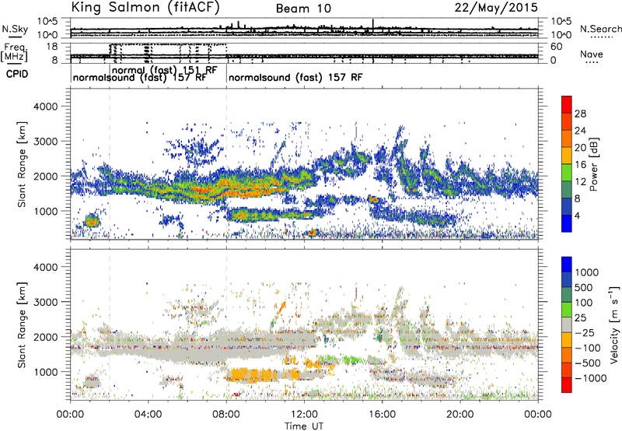Click the 'N.Search' legend label
The width and height of the screenshot is (622, 431).
(x=600, y=29)
